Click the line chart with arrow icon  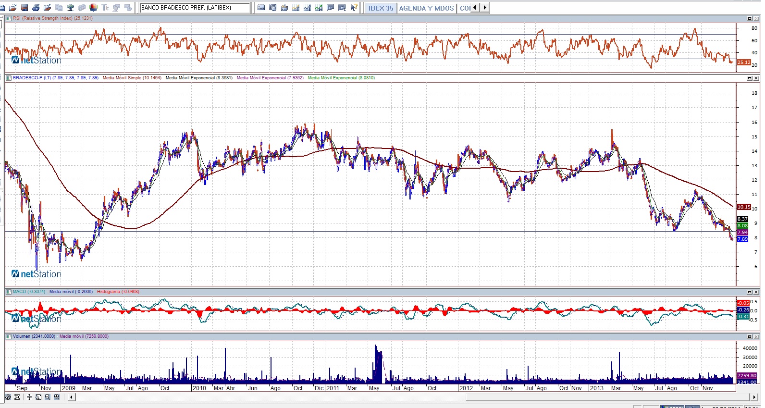pos(308,8)
